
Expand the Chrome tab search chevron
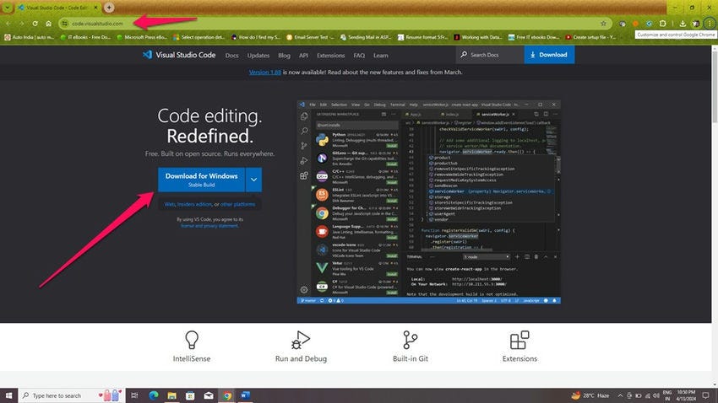pyautogui.click(x=8, y=8)
